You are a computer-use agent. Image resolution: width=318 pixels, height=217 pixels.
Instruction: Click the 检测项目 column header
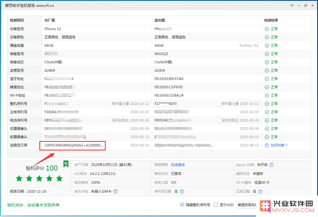17,20
